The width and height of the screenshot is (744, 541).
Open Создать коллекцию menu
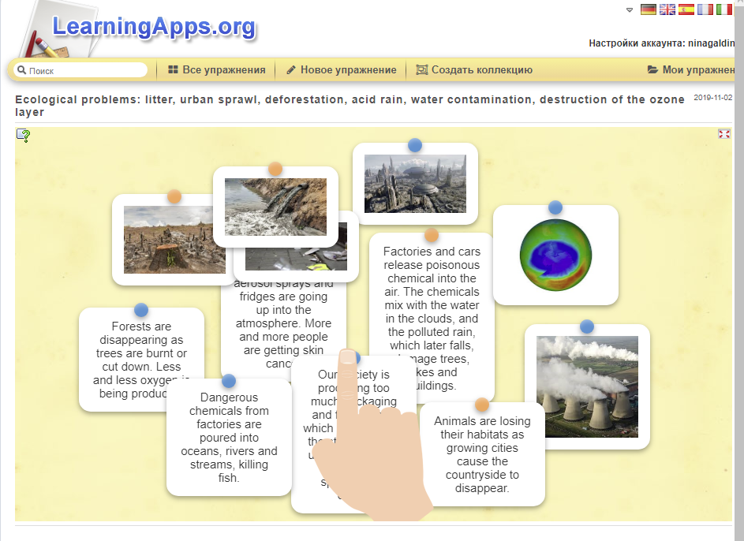point(474,69)
